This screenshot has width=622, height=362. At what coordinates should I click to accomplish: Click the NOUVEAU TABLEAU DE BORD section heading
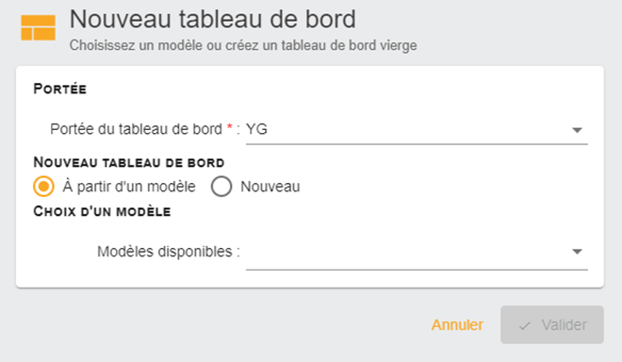[129, 162]
